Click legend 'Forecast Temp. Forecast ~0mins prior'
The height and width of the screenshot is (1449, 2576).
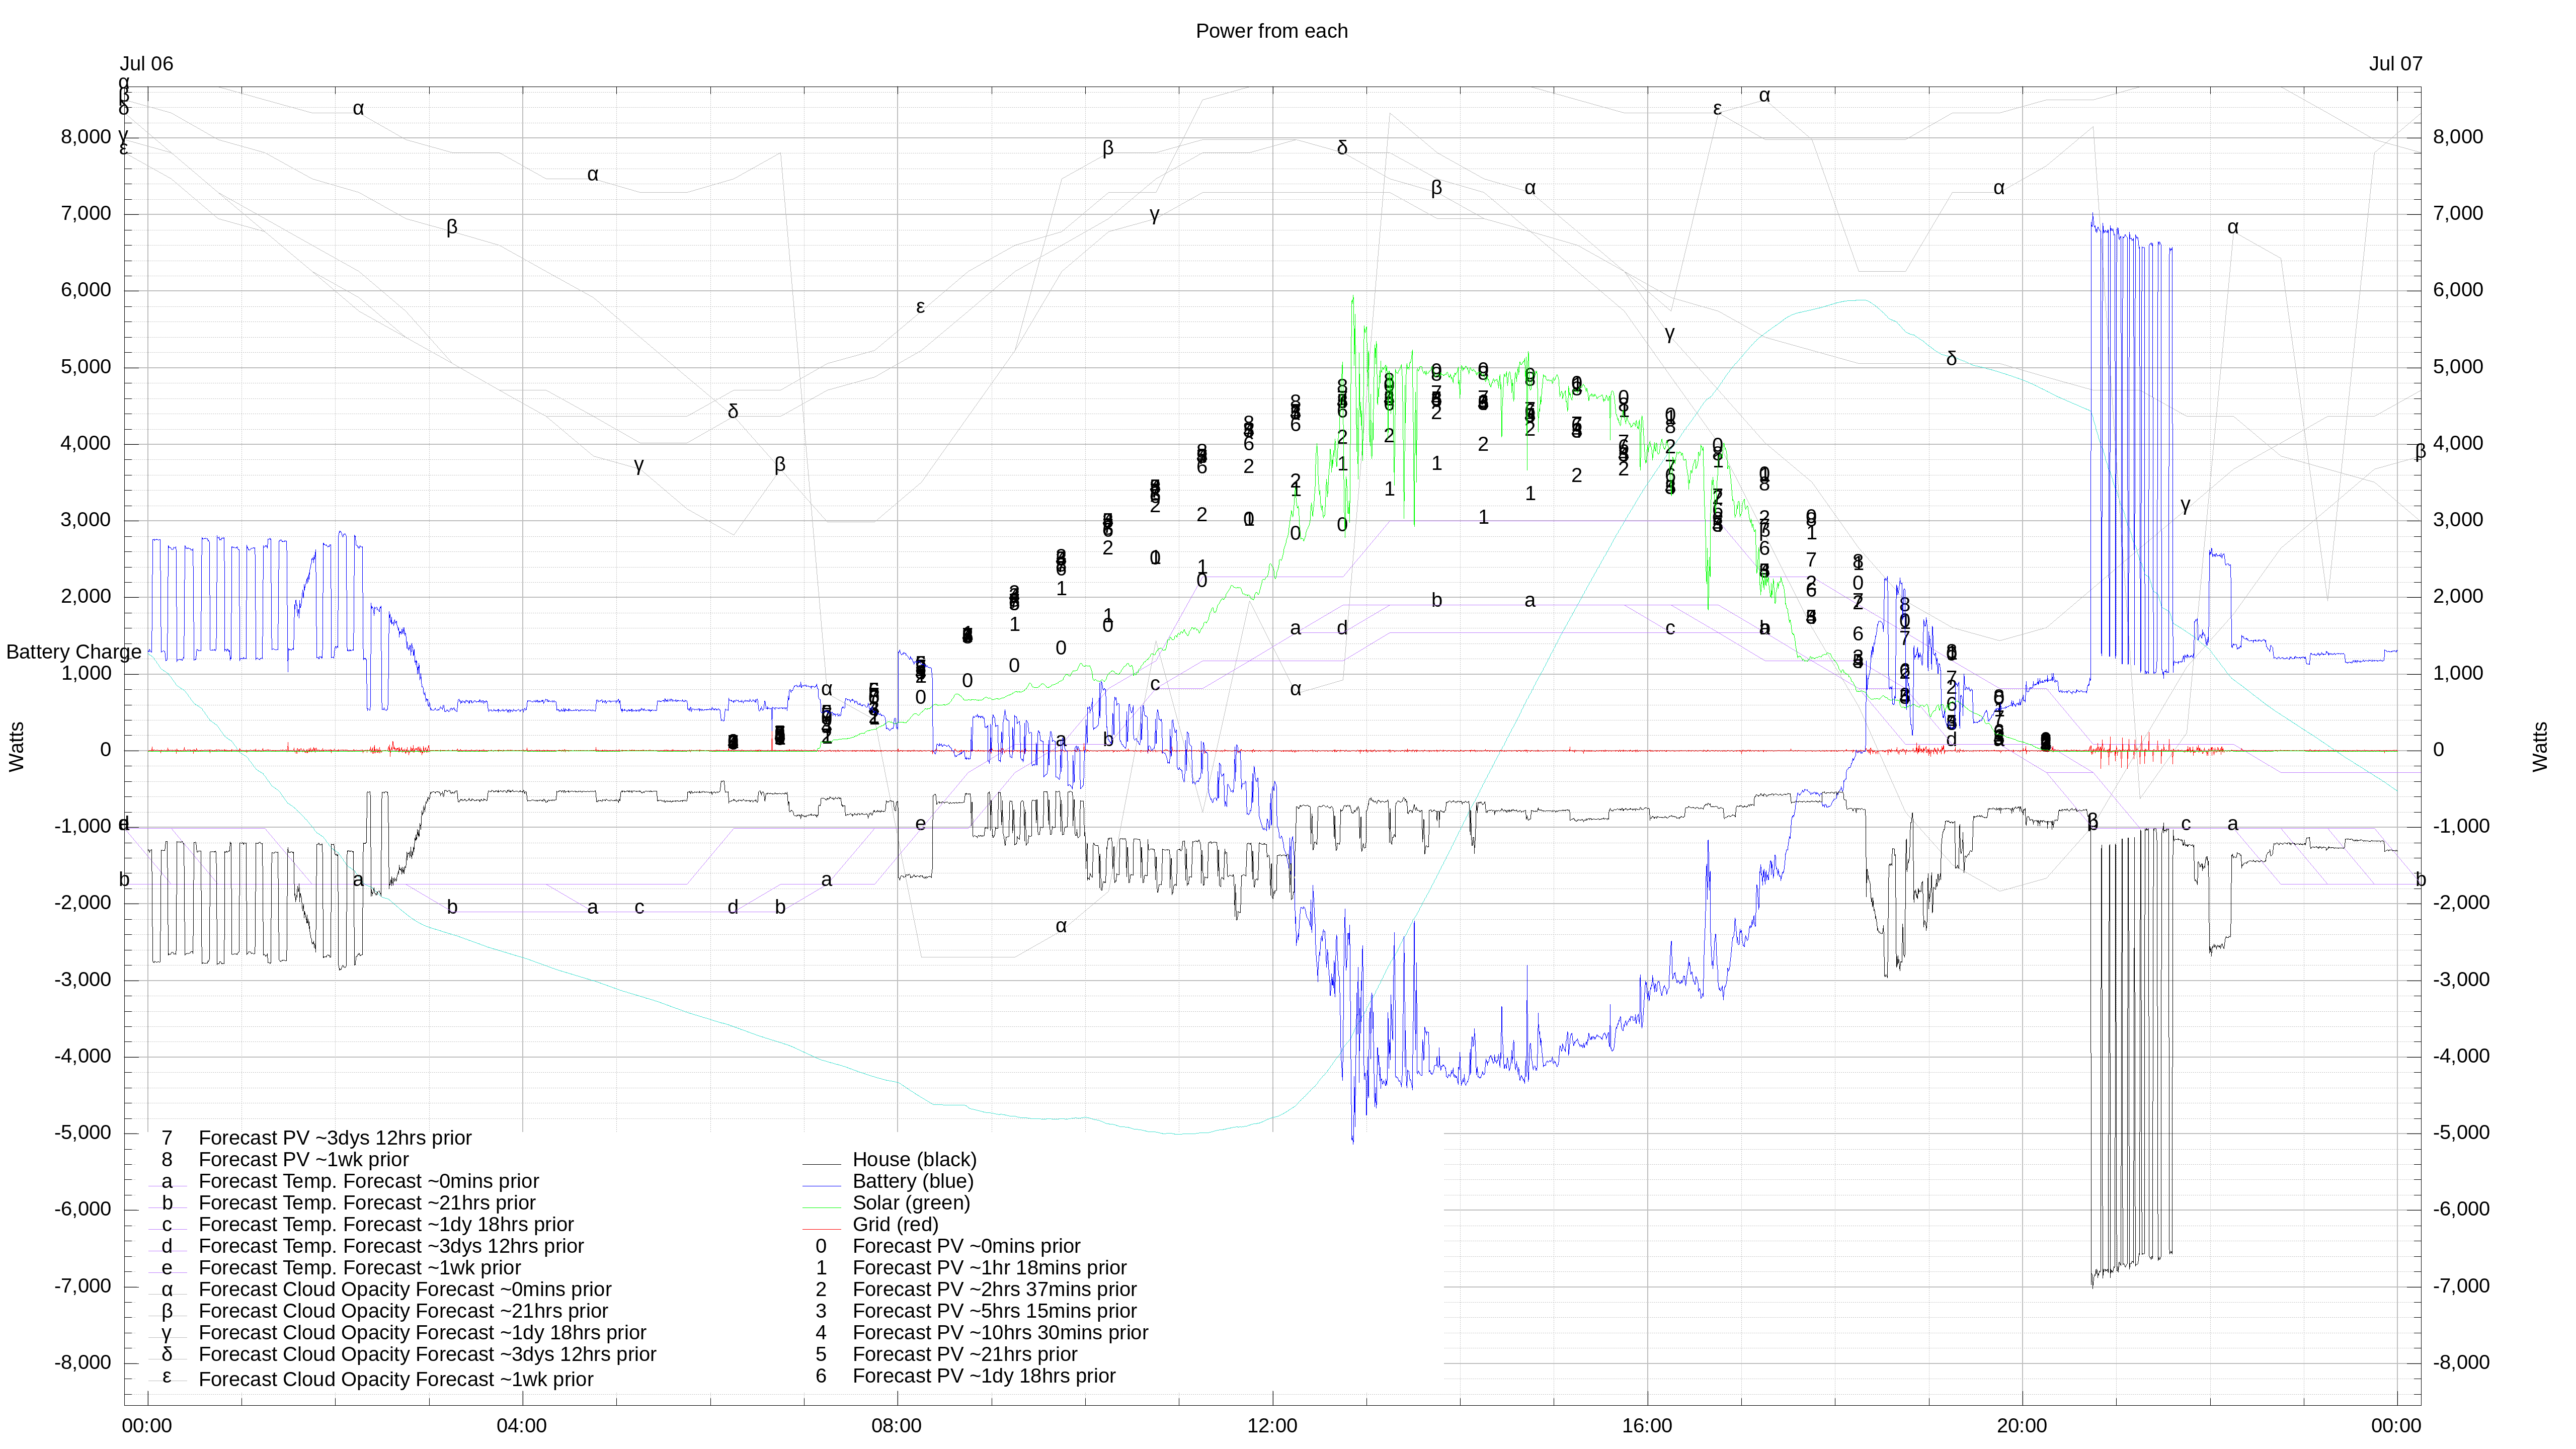coord(369,1181)
